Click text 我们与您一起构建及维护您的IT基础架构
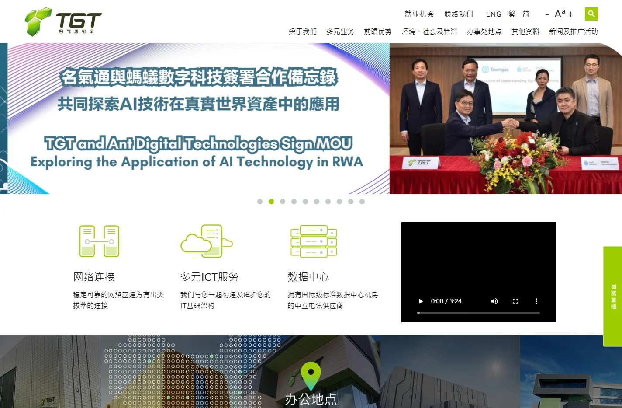This screenshot has width=622, height=408. [225, 300]
